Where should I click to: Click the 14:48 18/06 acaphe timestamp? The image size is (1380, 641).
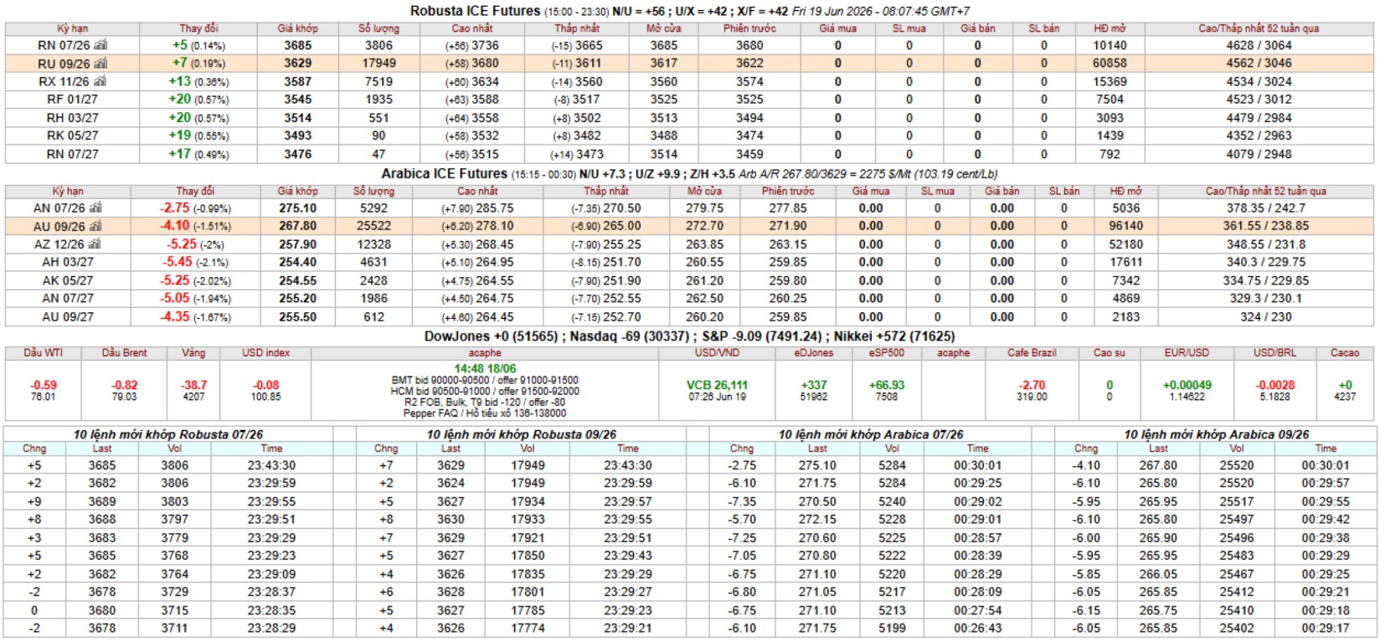(485, 369)
